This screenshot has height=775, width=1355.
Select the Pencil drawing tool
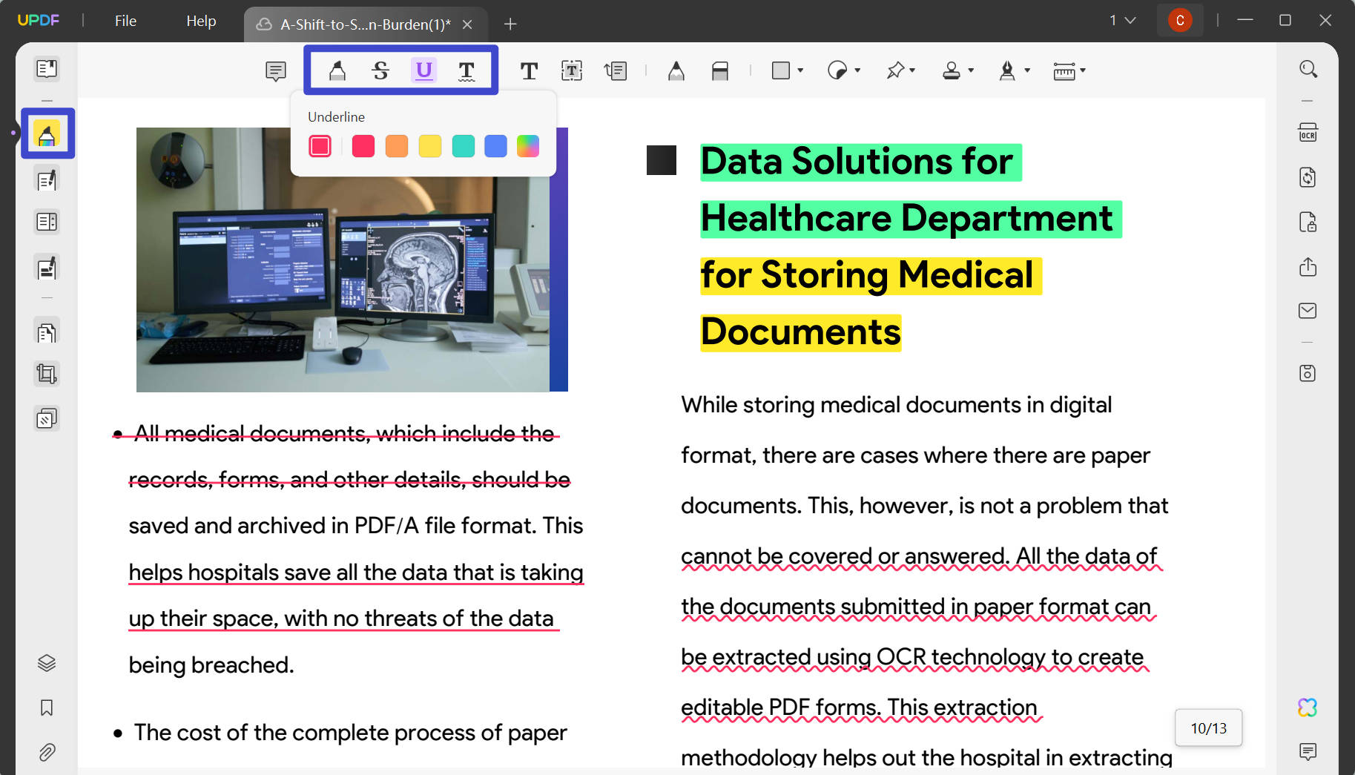point(676,70)
